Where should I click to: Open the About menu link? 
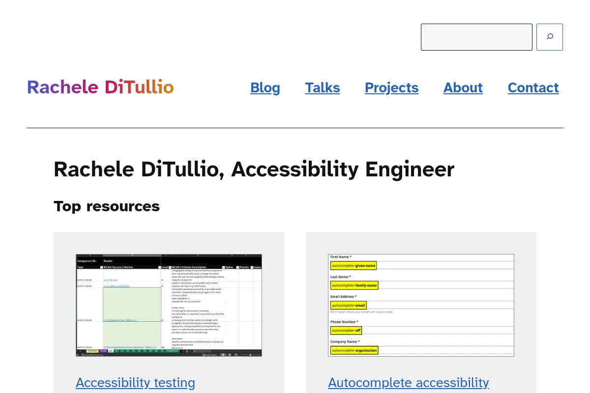click(463, 87)
